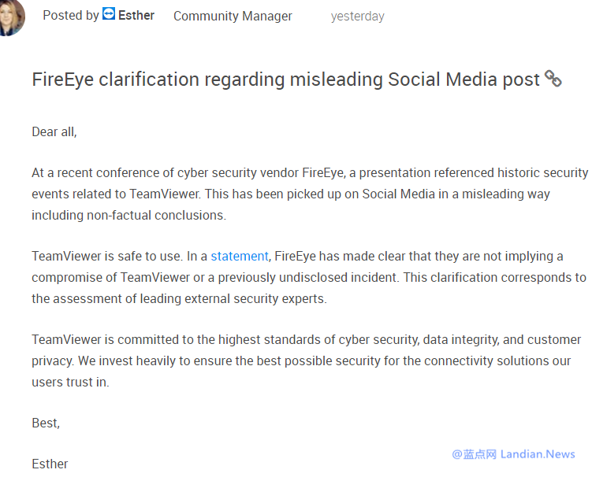Image resolution: width=592 pixels, height=477 pixels.
Task: Open the FireEye clarification post title
Action: point(285,79)
